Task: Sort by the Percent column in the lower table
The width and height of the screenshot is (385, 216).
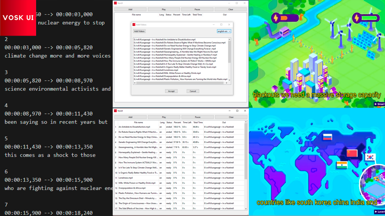Action: (x=177, y=122)
